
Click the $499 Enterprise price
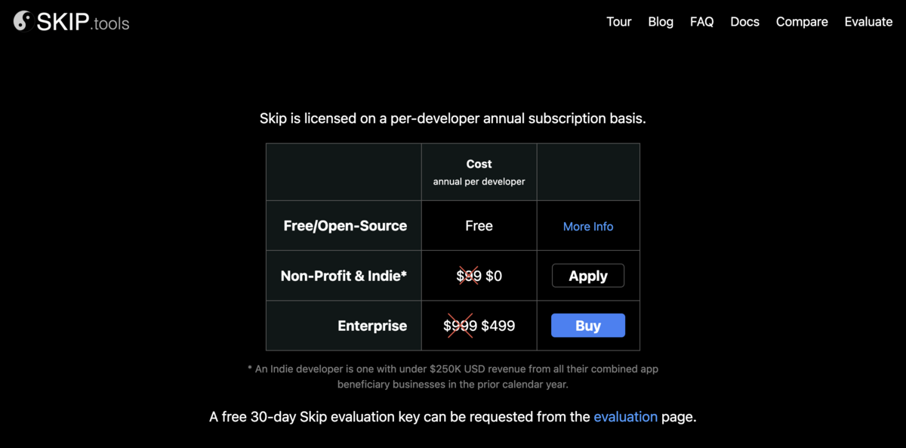click(x=498, y=326)
